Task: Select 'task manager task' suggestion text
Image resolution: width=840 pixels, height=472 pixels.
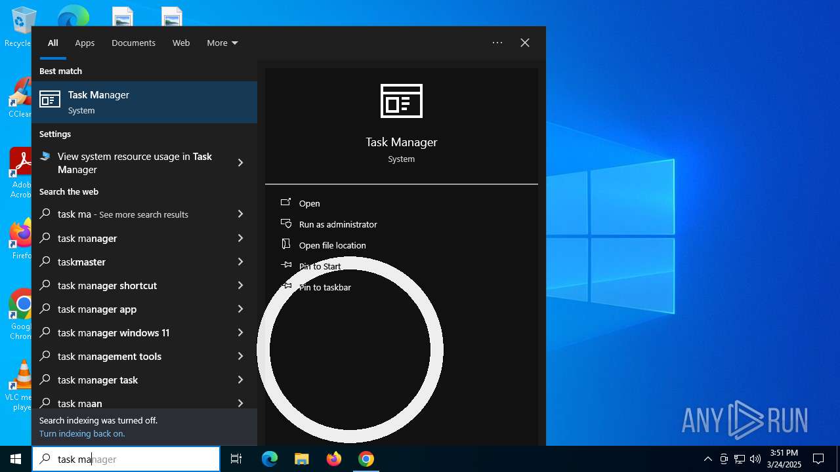Action: 98,380
